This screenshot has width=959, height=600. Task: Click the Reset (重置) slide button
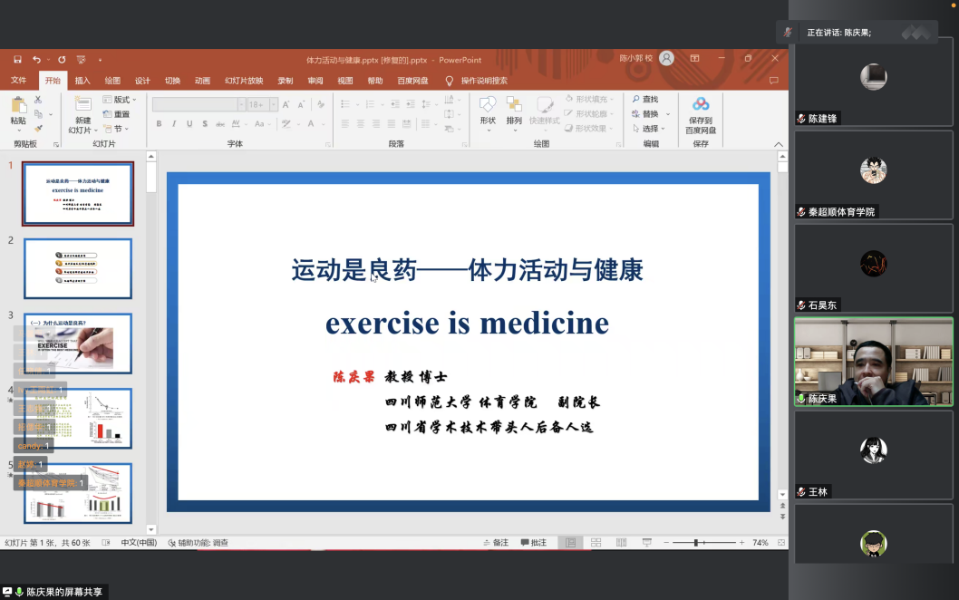pos(117,114)
